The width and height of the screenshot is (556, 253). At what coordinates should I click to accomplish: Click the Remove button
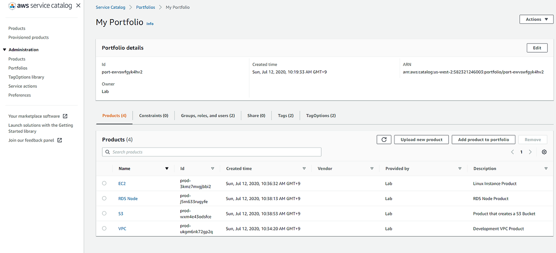click(533, 139)
